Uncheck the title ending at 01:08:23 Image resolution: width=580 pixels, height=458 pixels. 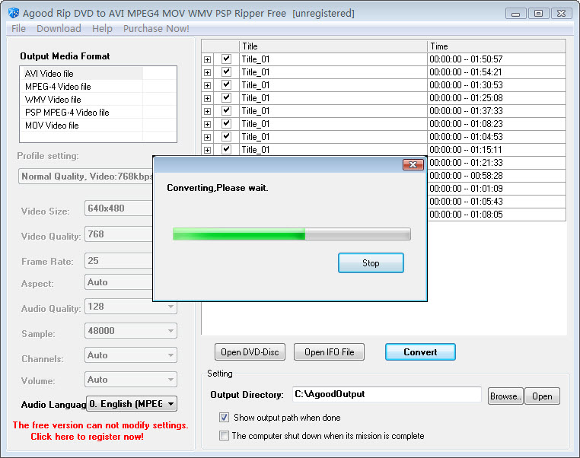(226, 123)
